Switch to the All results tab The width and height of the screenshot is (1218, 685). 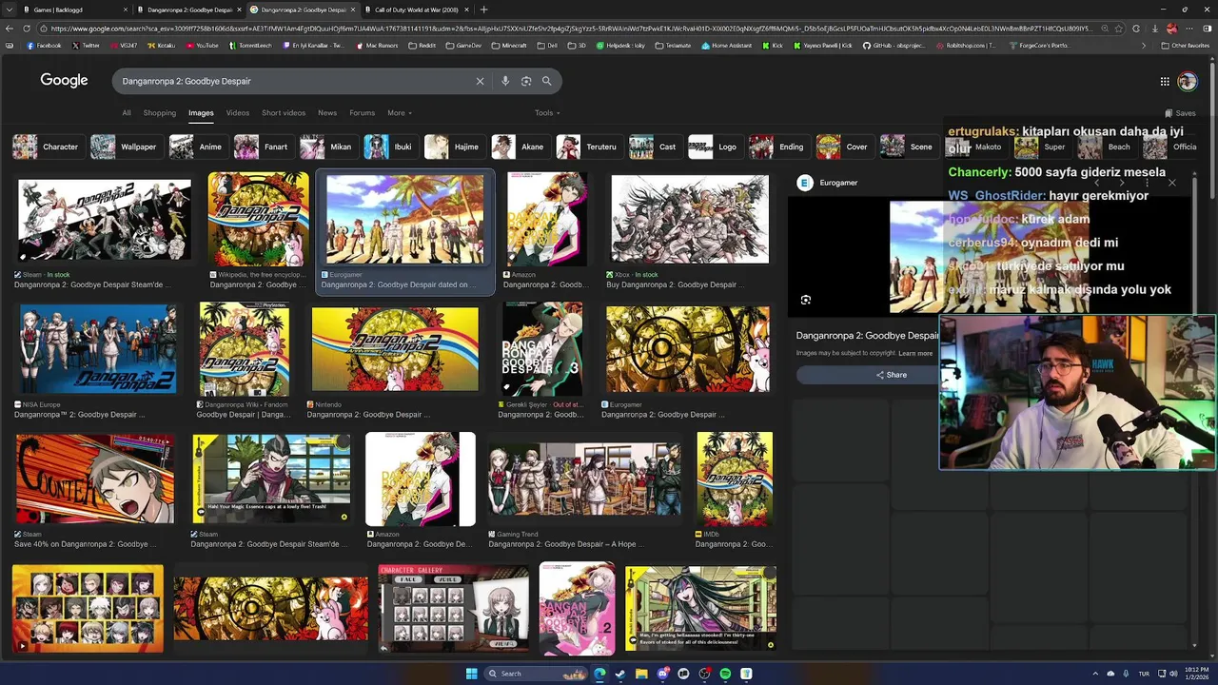tap(127, 113)
